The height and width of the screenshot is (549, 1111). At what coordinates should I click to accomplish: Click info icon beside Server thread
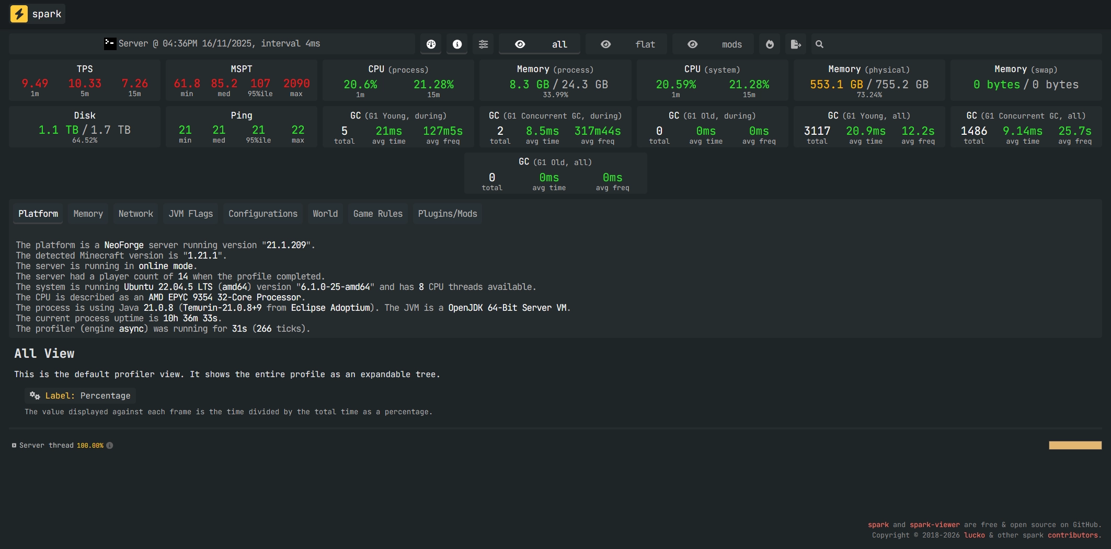point(110,446)
